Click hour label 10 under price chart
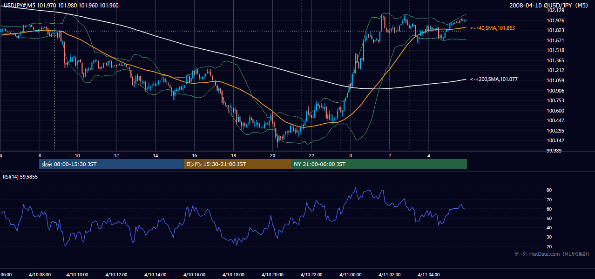This screenshot has height=279, width=595. tap(78, 156)
